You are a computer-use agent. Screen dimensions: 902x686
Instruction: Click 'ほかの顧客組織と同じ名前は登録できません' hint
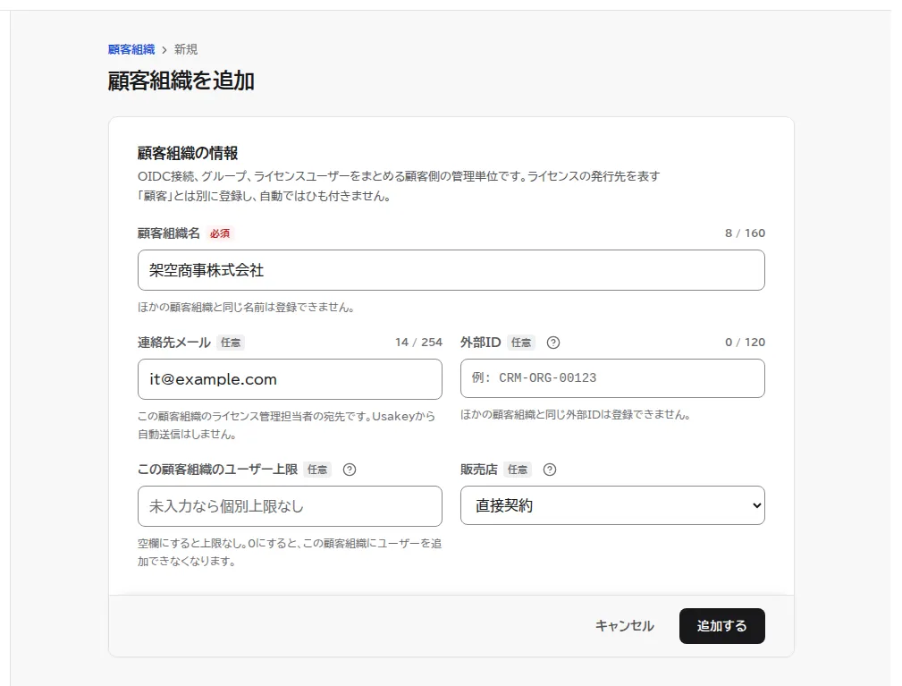click(x=246, y=308)
